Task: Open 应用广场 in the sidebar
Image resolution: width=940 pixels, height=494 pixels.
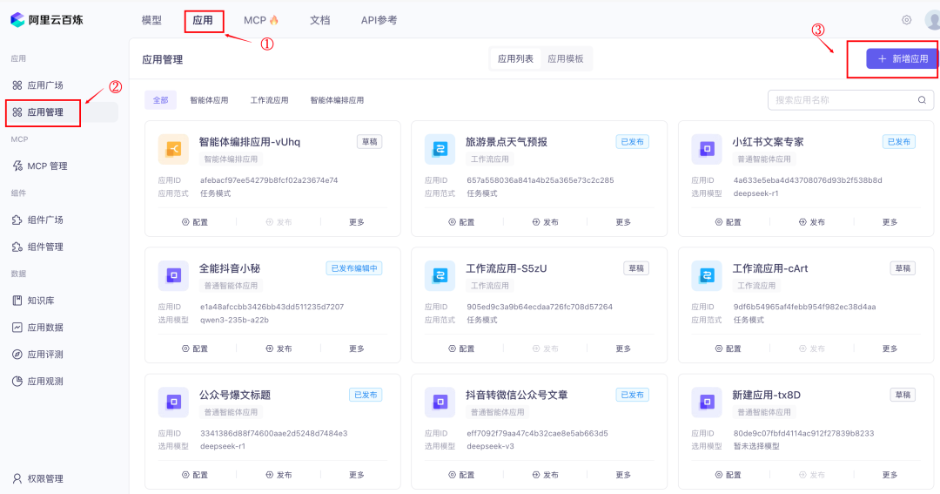Action: (x=37, y=85)
